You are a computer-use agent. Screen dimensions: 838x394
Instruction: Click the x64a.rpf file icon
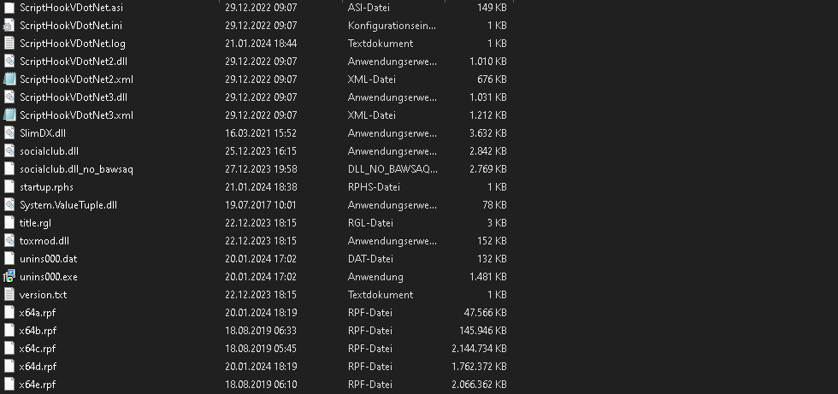tap(9, 312)
